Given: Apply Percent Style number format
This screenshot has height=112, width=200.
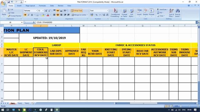Looking at the screenshot, I should (x=97, y=15).
